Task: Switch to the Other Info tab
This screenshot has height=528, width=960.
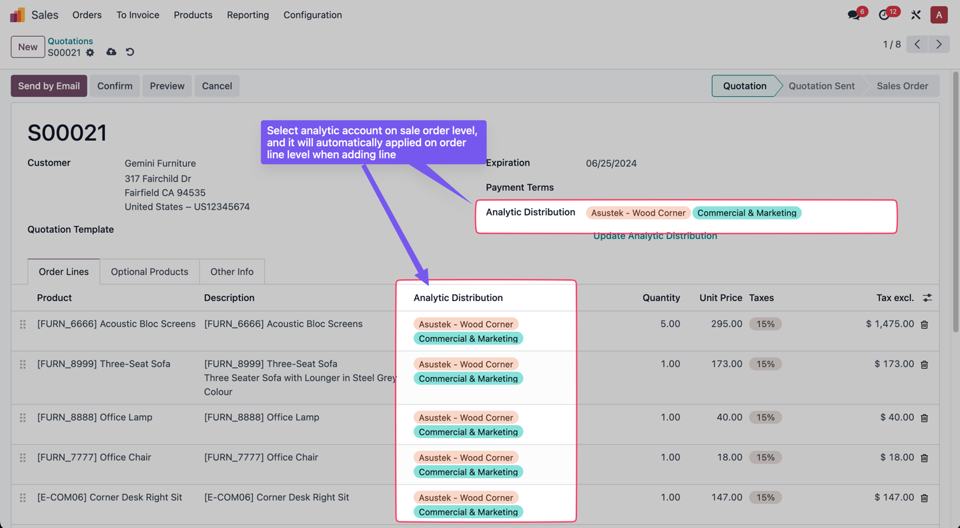Action: pos(231,272)
